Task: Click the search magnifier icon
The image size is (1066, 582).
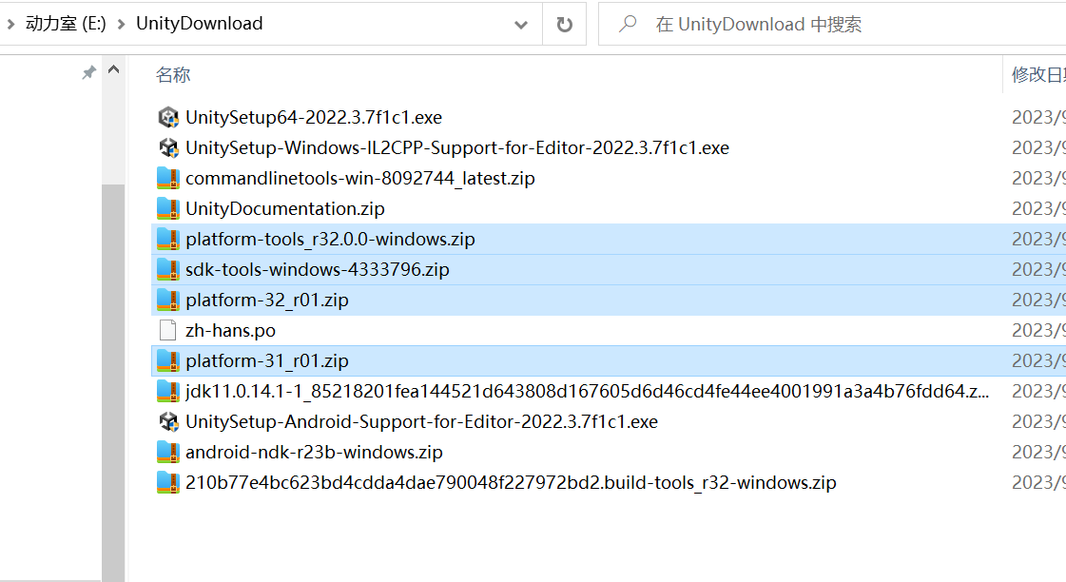Action: point(628,24)
